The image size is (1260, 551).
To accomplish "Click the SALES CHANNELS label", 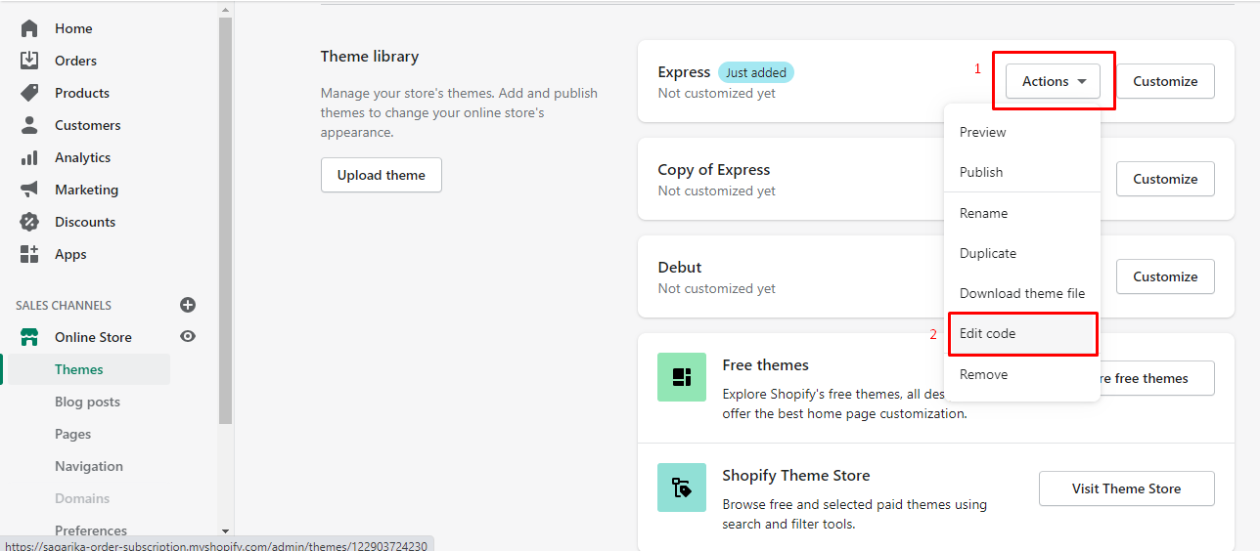I will 64,305.
